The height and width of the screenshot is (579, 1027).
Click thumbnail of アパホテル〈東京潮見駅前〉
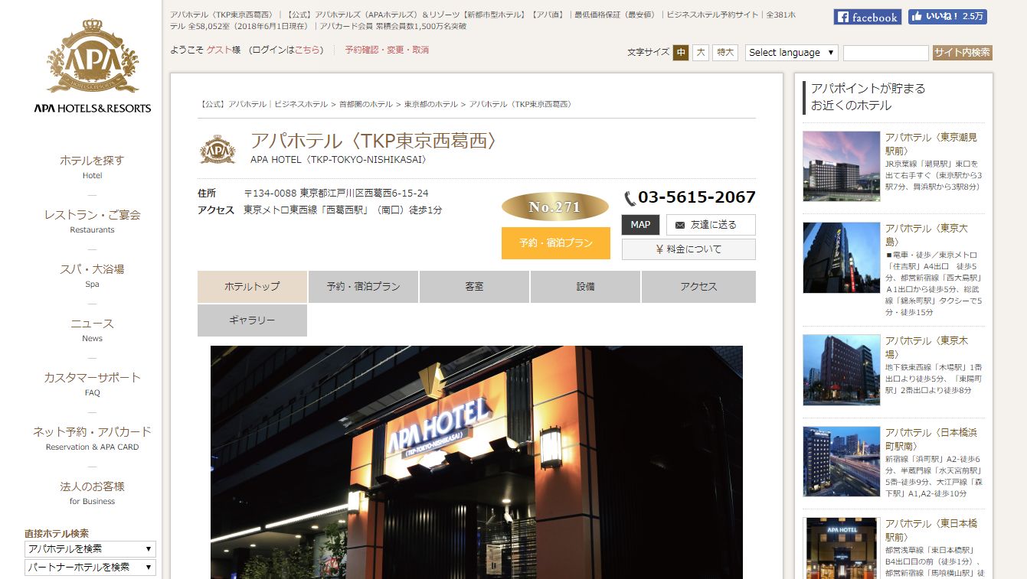(842, 166)
